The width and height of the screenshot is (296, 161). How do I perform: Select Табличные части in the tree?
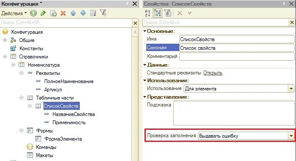coord(55,98)
